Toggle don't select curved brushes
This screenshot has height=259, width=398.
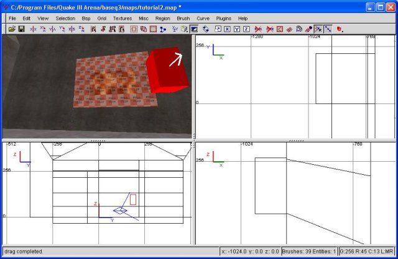coord(270,29)
